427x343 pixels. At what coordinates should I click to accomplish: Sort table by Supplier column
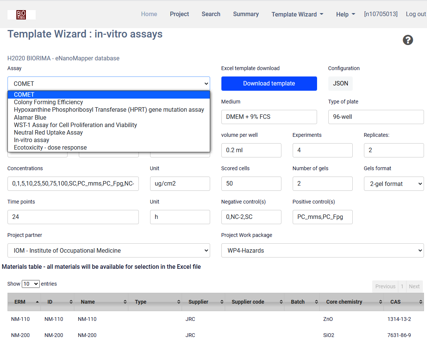203,302
